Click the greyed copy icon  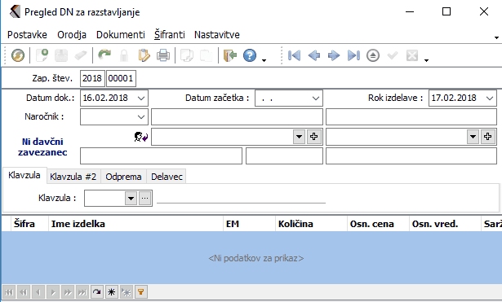(187, 55)
